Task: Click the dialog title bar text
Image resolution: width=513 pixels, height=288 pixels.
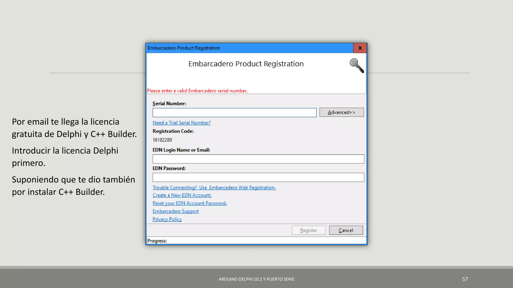Action: (x=184, y=48)
